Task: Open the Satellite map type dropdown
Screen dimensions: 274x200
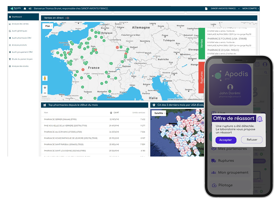Action: coord(159,113)
